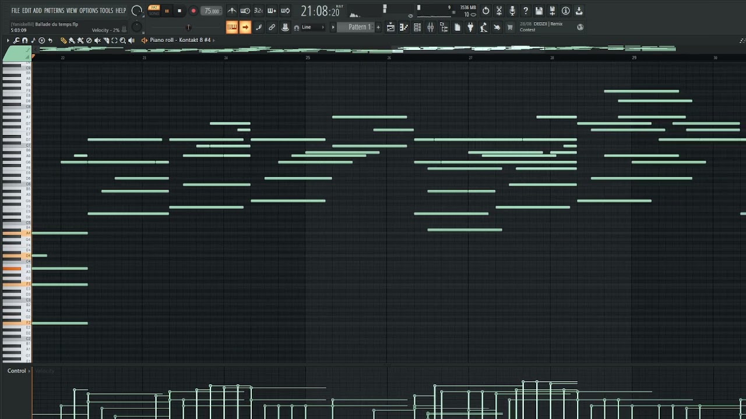Click the touch controller hand icon
This screenshot has width=746, height=419.
click(497, 27)
